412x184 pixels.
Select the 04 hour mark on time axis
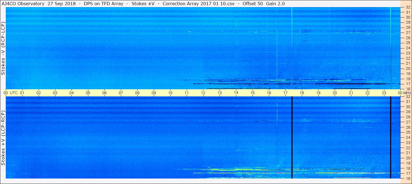(72, 93)
